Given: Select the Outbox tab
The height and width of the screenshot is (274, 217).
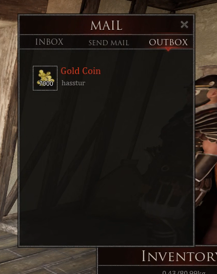Looking at the screenshot, I should tap(168, 42).
